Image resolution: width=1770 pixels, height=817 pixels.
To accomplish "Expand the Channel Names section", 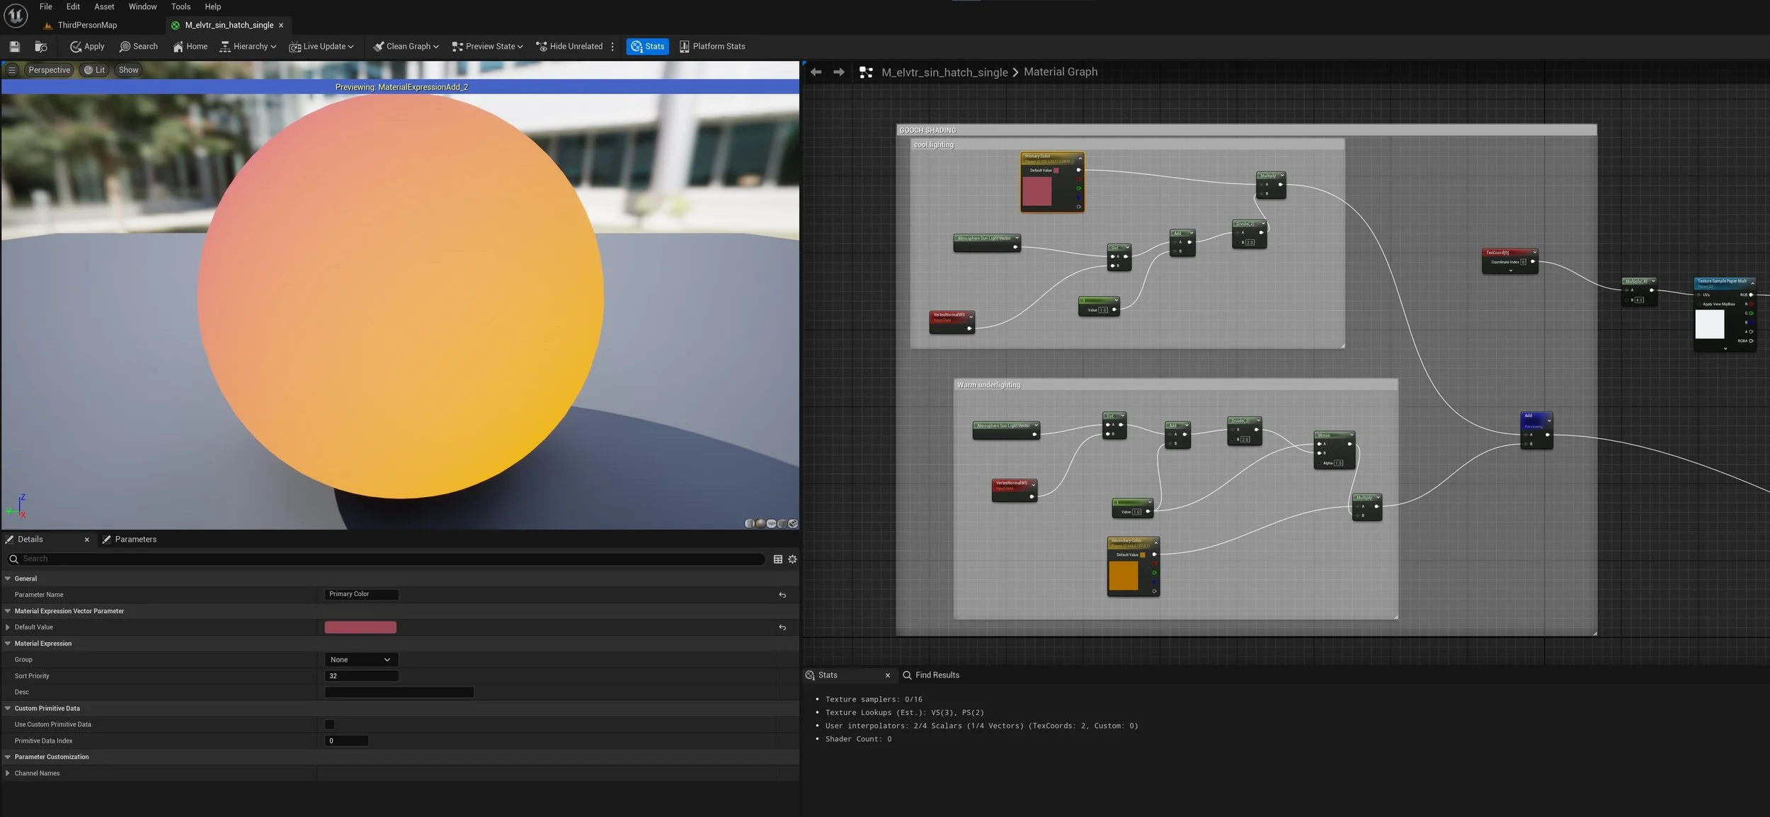I will (x=8, y=773).
